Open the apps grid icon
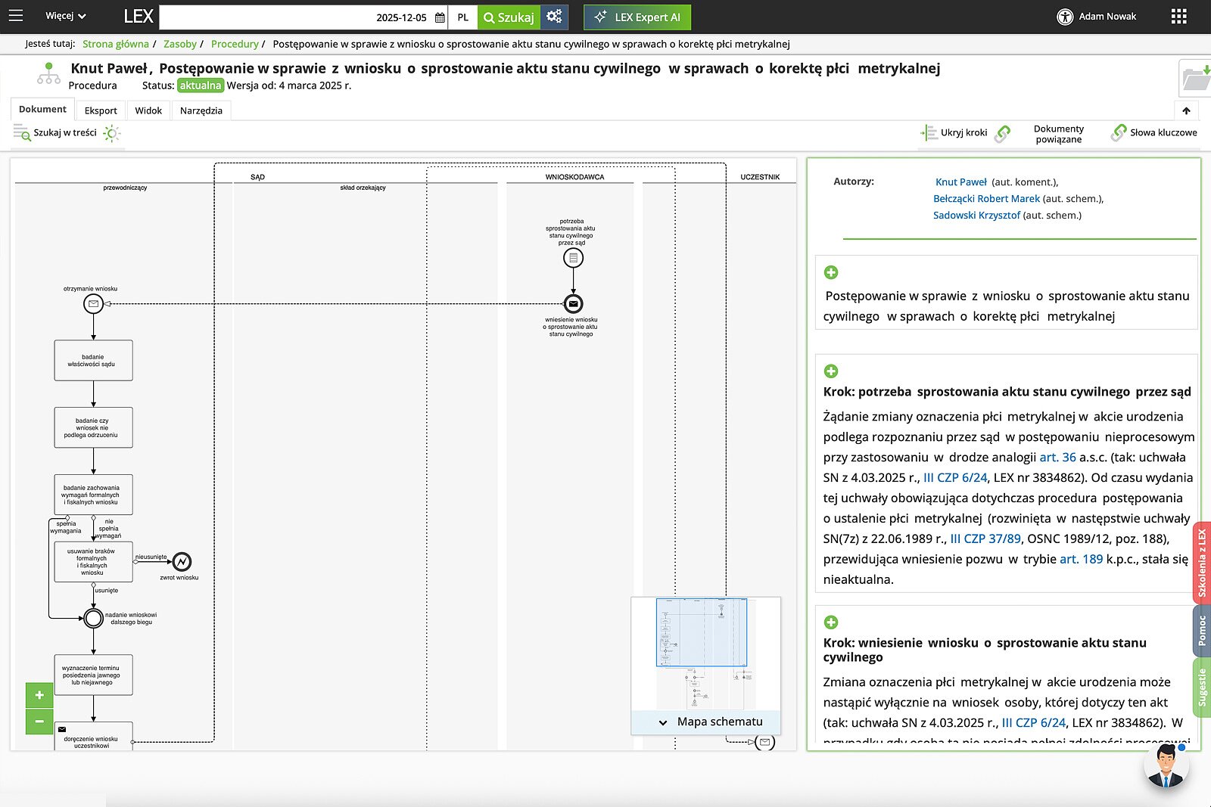The height and width of the screenshot is (807, 1211). click(x=1178, y=17)
